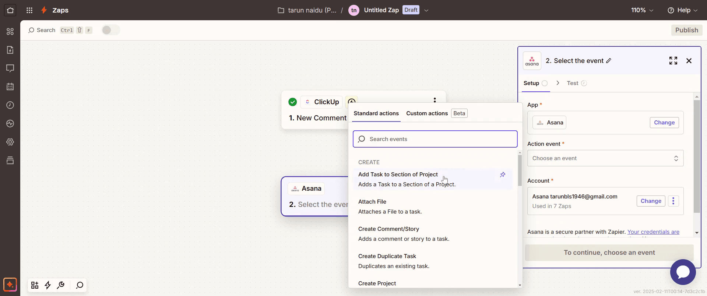Switch to Standard actions tab
The image size is (707, 296).
[x=376, y=113]
